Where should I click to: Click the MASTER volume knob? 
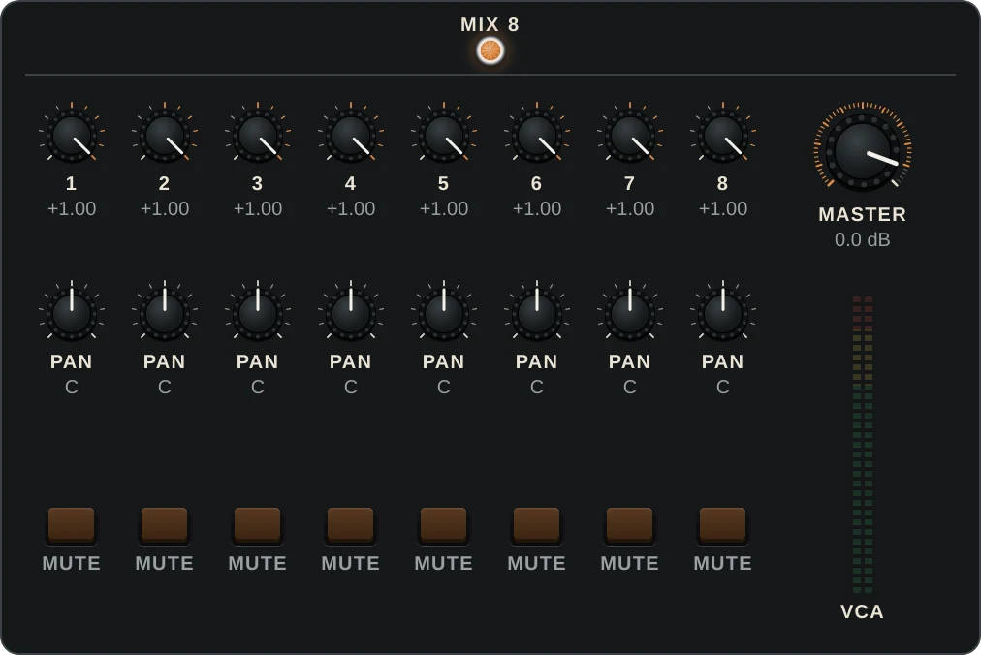pos(862,150)
